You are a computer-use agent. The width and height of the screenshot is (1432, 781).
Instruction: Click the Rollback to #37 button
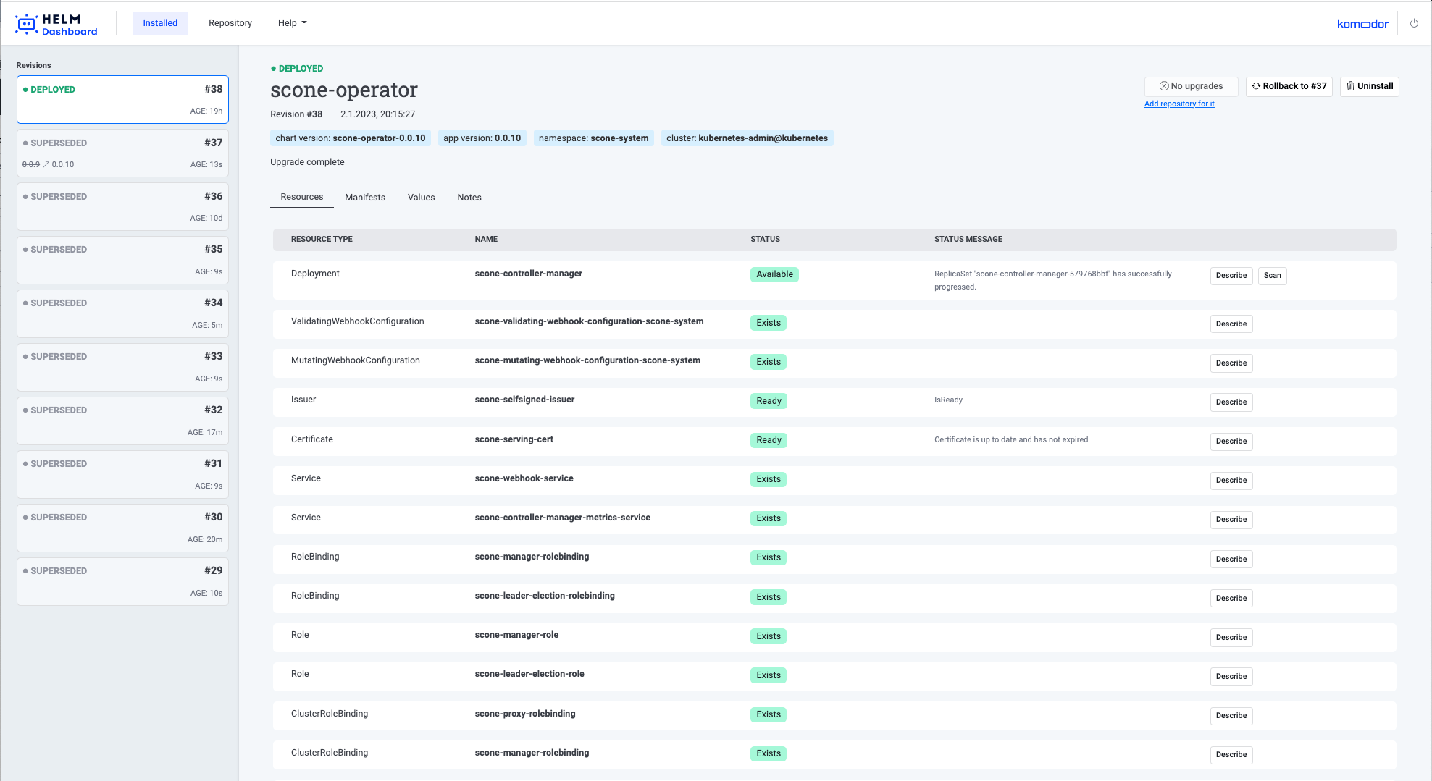(1289, 86)
